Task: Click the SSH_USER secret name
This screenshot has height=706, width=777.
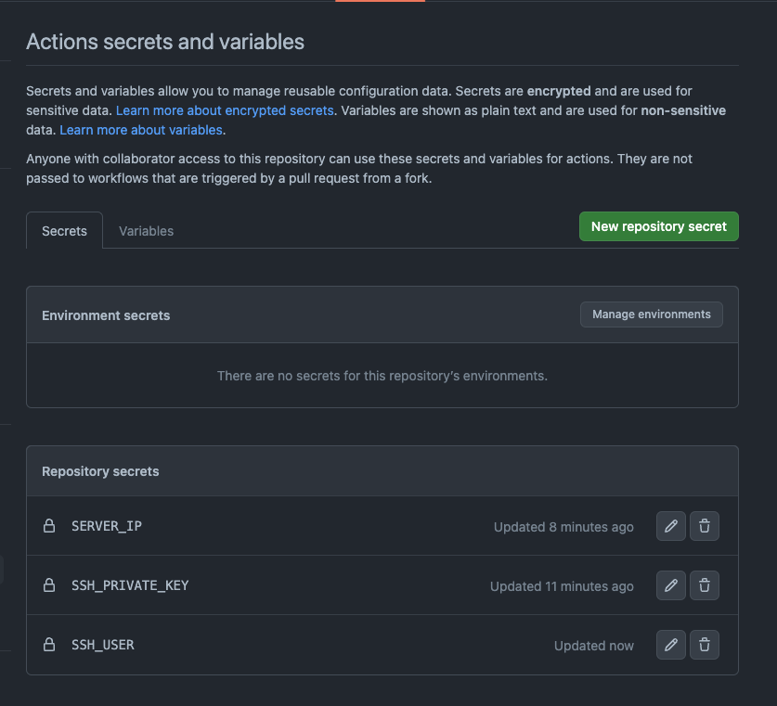Action: 103,645
